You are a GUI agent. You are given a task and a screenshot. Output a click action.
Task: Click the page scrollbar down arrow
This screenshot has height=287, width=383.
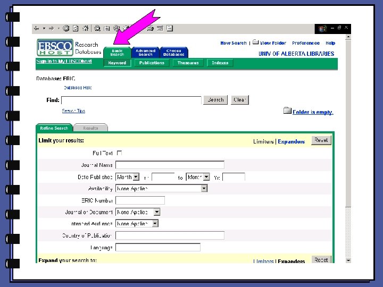(348, 260)
